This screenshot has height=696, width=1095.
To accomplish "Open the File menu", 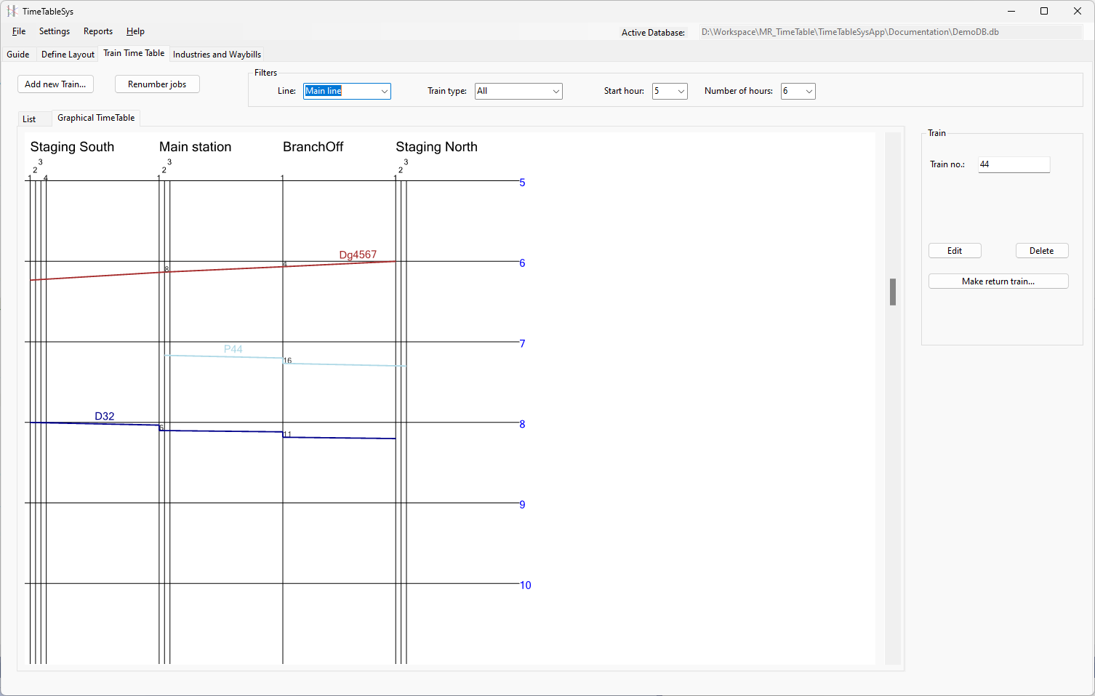I will 19,31.
